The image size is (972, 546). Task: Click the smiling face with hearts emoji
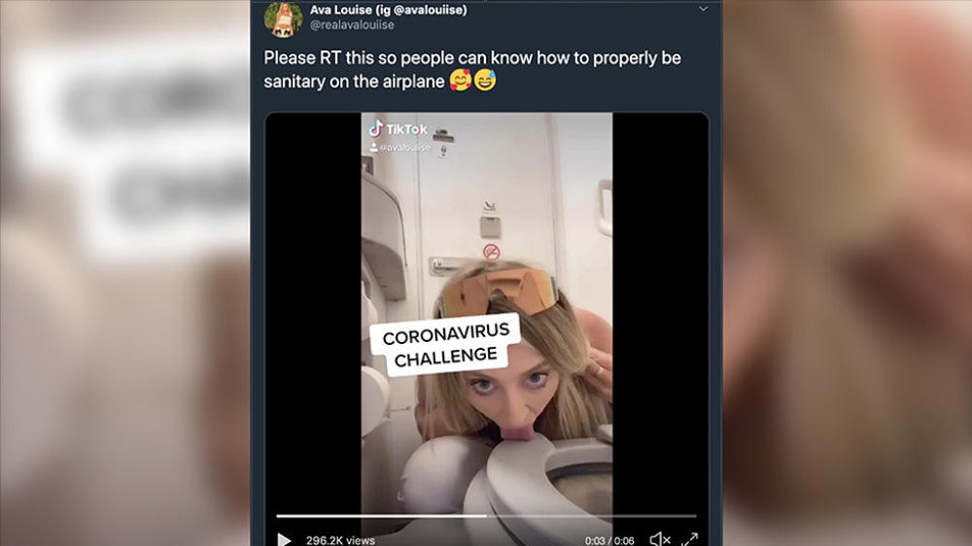click(461, 81)
